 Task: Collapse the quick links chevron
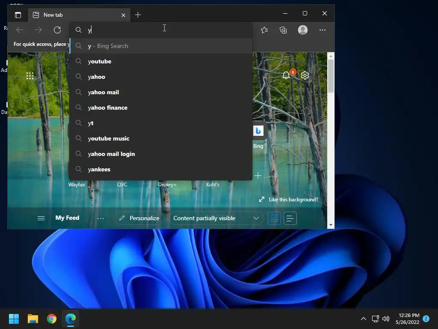coord(273,108)
